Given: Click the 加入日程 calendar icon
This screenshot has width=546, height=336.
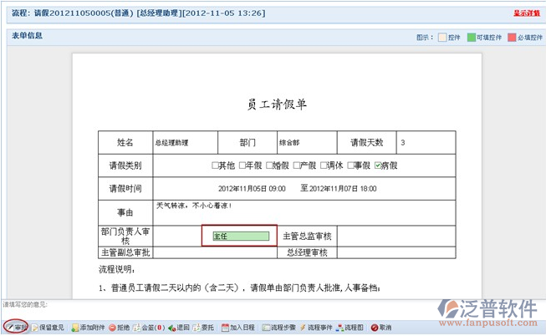Looking at the screenshot, I should pyautogui.click(x=225, y=328).
